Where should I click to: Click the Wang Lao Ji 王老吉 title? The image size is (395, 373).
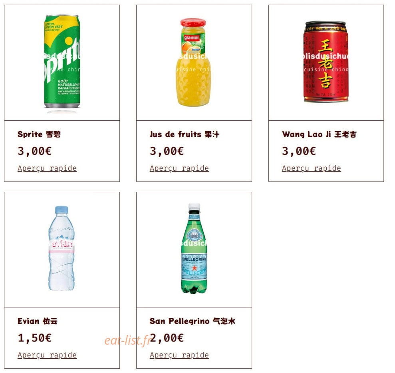(319, 134)
